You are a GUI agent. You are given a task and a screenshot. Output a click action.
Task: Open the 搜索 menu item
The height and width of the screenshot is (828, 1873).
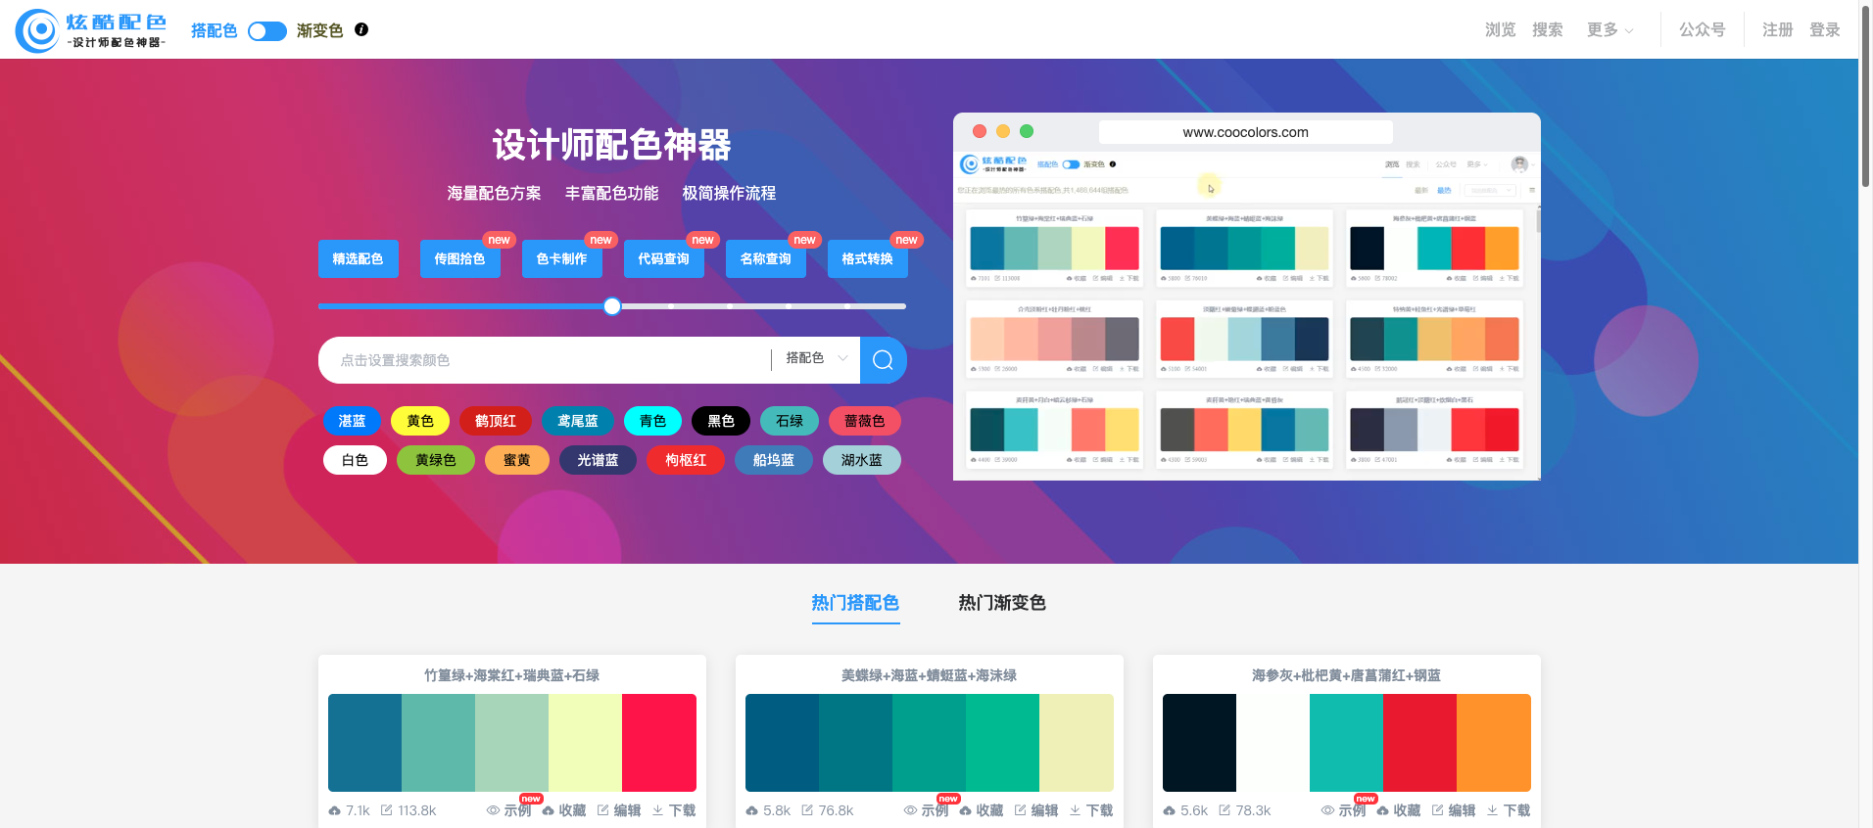pyautogui.click(x=1548, y=29)
